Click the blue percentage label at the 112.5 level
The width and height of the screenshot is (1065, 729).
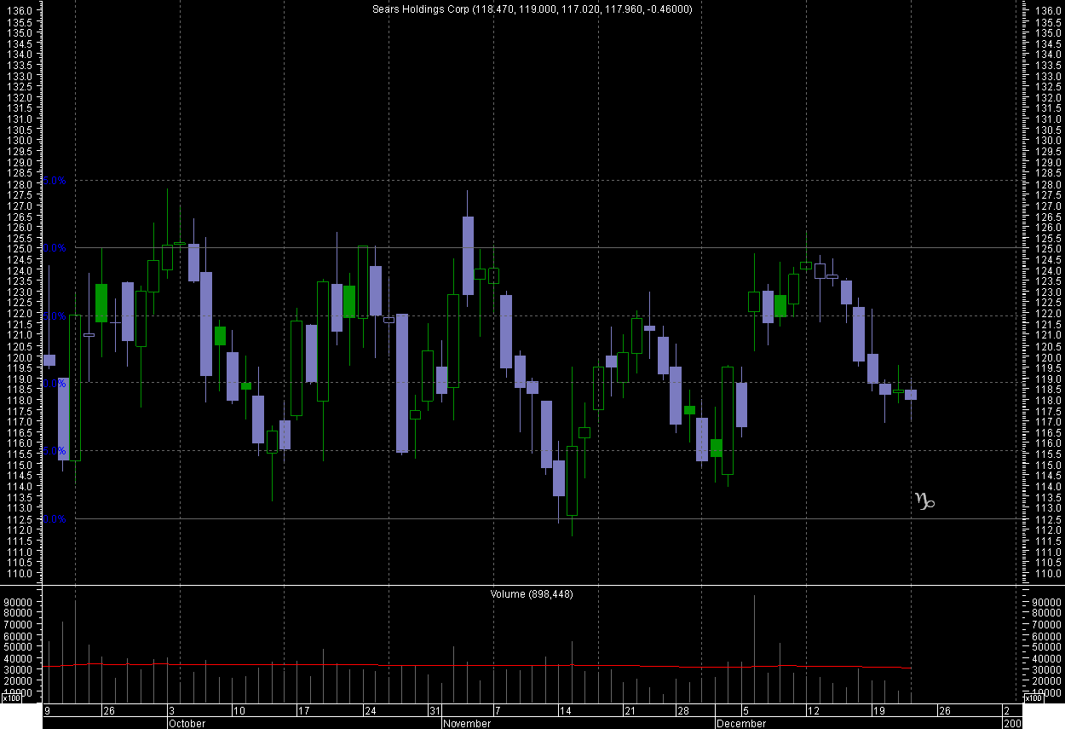click(55, 518)
